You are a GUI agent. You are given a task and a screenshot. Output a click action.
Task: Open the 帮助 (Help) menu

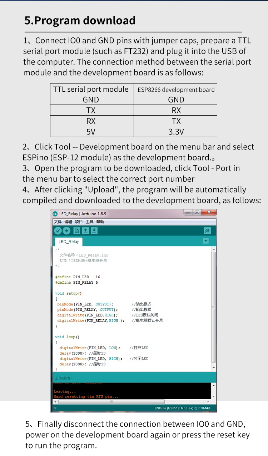point(100,222)
